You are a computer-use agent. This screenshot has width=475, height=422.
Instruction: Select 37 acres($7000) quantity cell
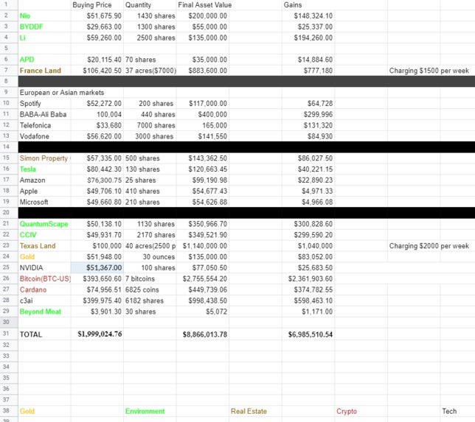150,71
